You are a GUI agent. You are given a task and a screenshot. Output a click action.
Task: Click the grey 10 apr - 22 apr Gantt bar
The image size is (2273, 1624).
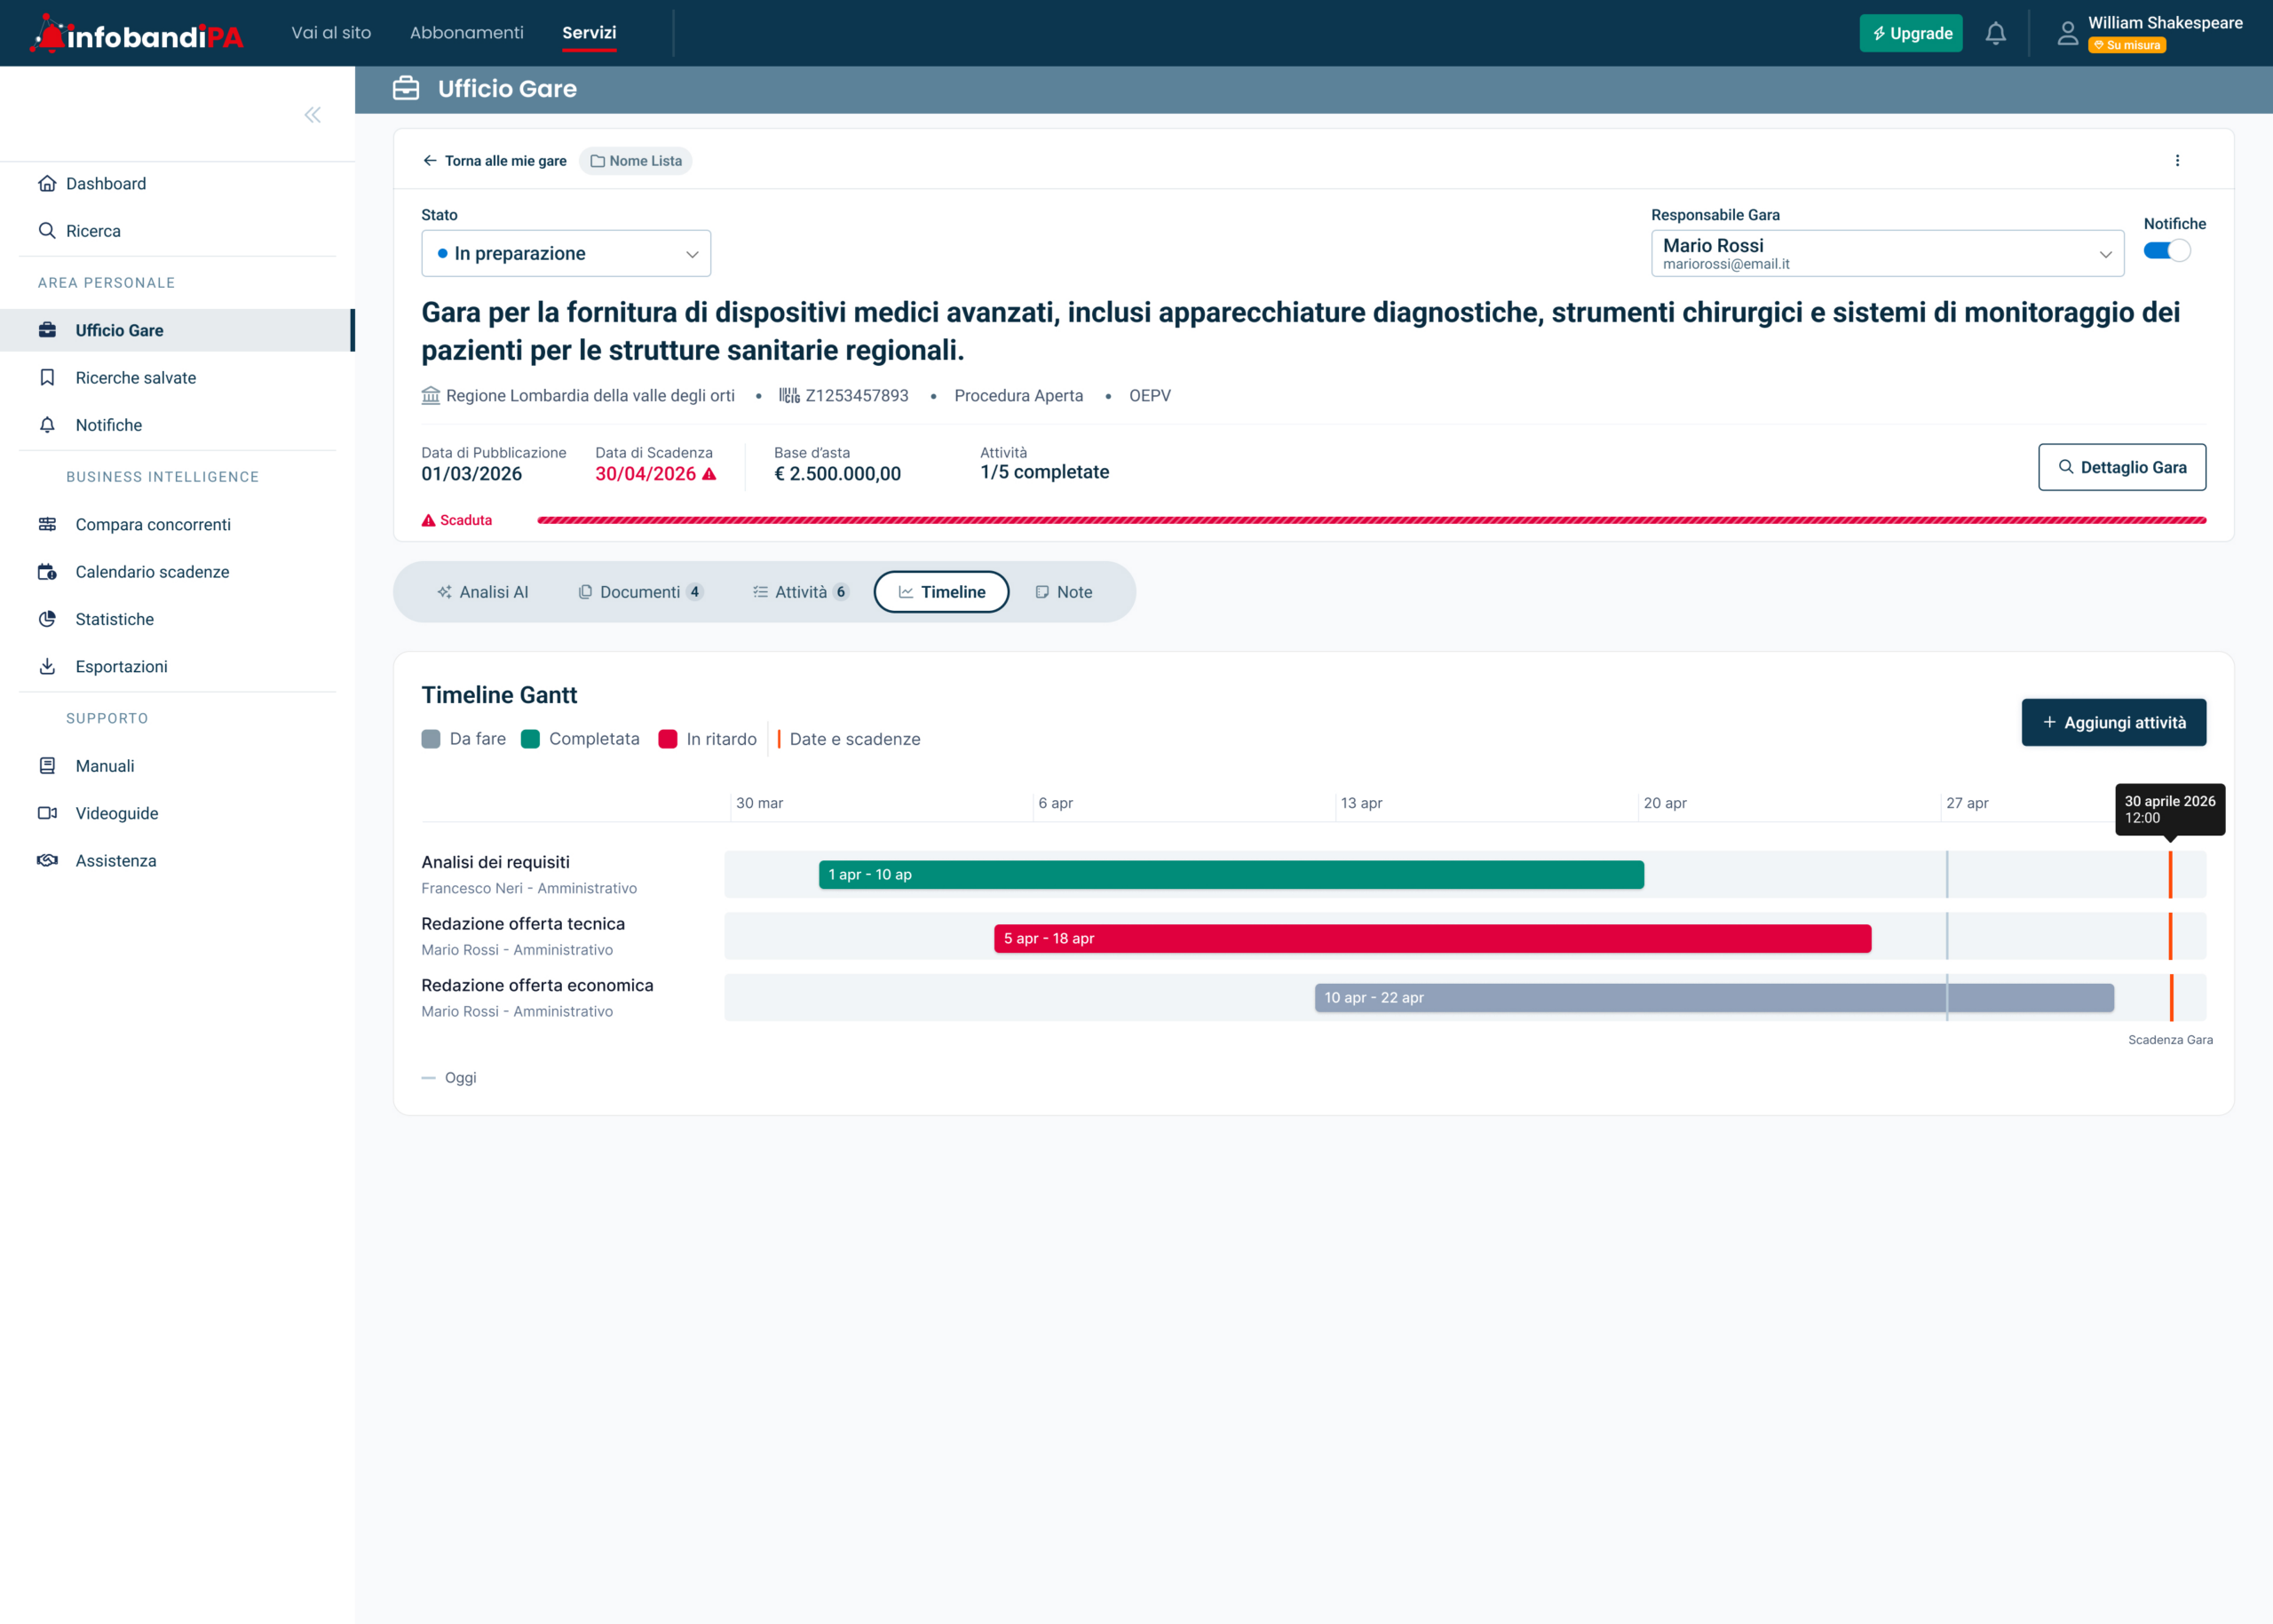pos(1714,997)
